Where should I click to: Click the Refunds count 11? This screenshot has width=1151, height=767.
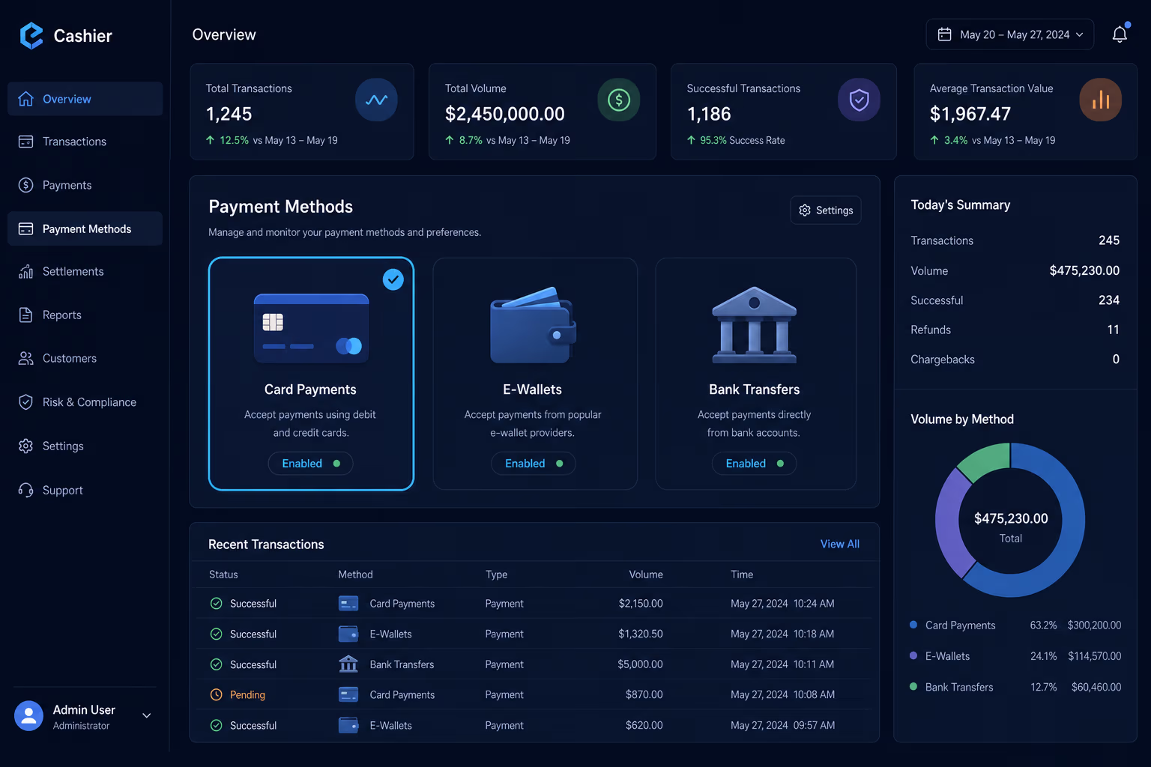tap(1113, 330)
